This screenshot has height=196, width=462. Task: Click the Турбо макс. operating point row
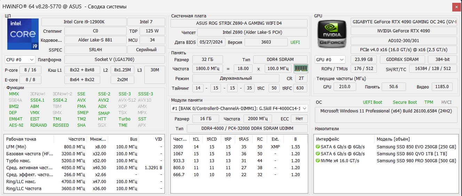84,161
